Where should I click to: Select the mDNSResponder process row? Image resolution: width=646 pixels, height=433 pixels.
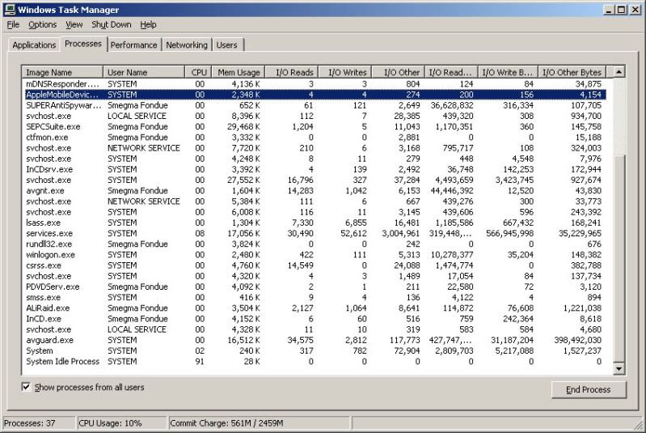tap(314, 83)
